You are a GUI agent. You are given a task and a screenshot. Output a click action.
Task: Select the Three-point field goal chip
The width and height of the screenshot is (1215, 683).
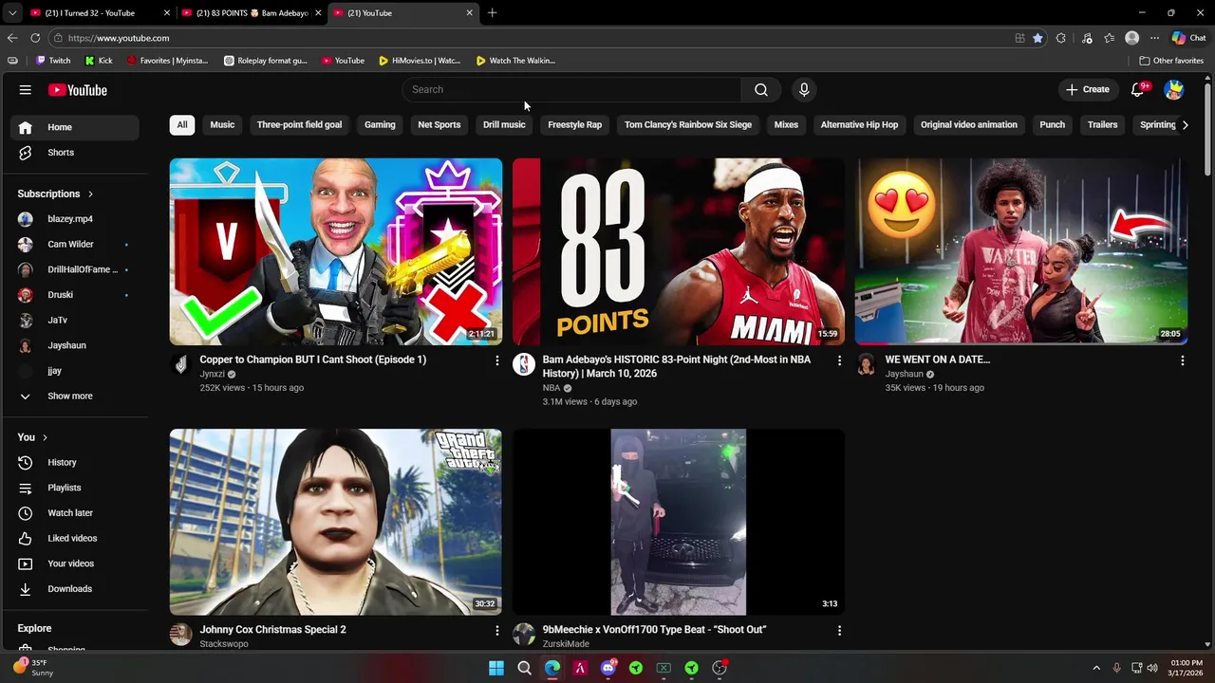coord(299,125)
